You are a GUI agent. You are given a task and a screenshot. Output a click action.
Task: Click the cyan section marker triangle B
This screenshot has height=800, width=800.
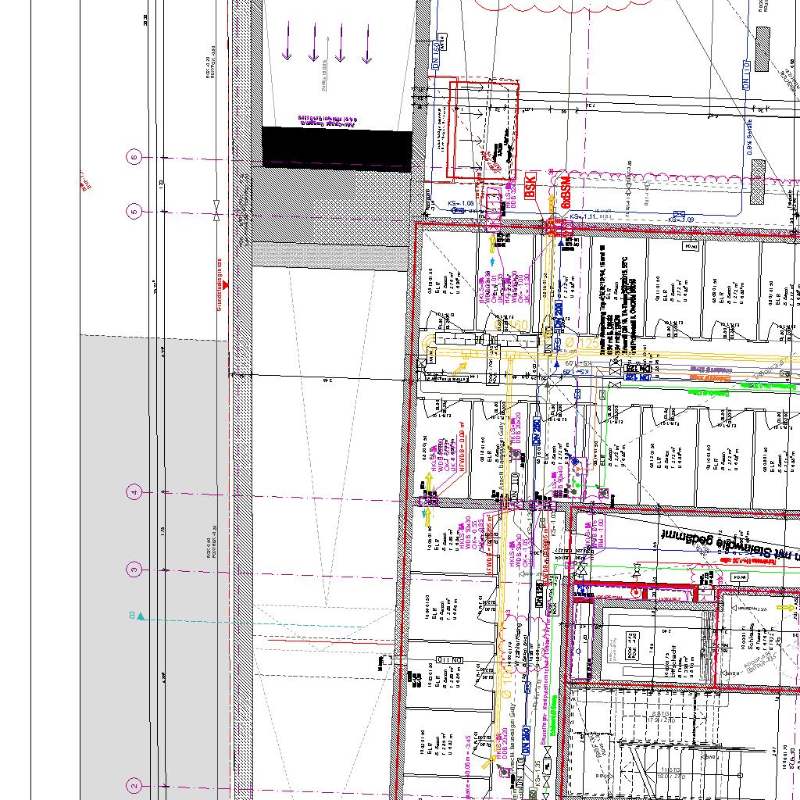[140, 616]
